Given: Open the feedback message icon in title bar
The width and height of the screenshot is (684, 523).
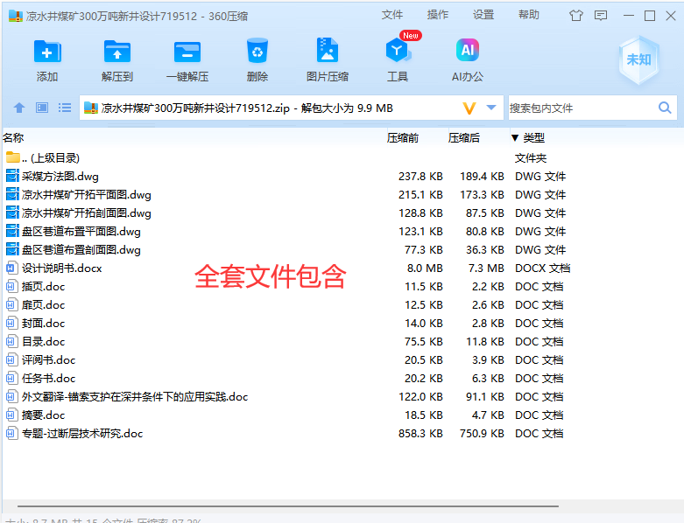Looking at the screenshot, I should pos(601,16).
